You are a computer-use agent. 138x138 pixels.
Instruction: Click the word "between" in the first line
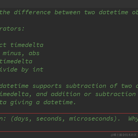point(67,12)
